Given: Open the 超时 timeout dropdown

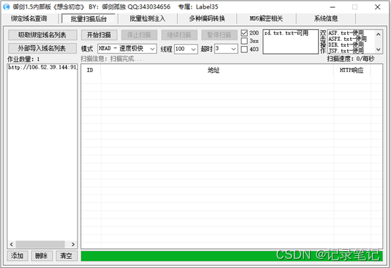Looking at the screenshot, I should 226,49.
